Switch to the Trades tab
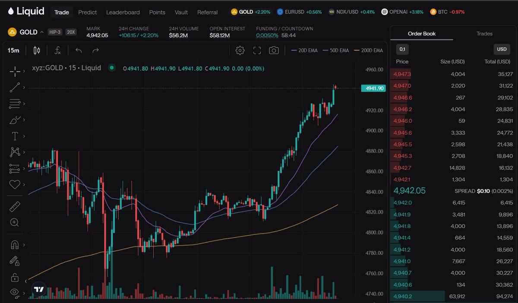 [484, 33]
